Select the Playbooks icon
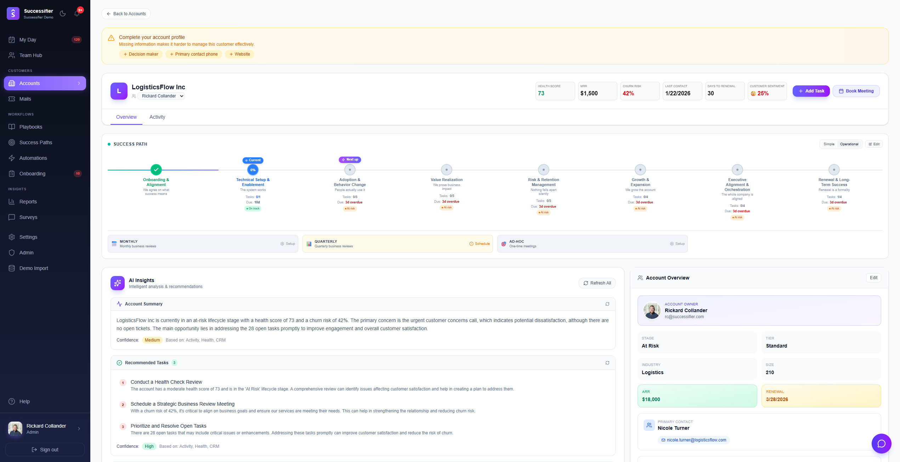The width and height of the screenshot is (900, 462). click(x=12, y=126)
